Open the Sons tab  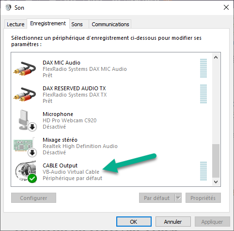(x=77, y=24)
